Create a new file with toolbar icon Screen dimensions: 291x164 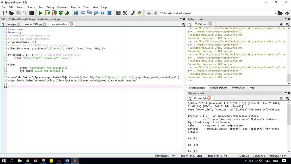(5, 13)
